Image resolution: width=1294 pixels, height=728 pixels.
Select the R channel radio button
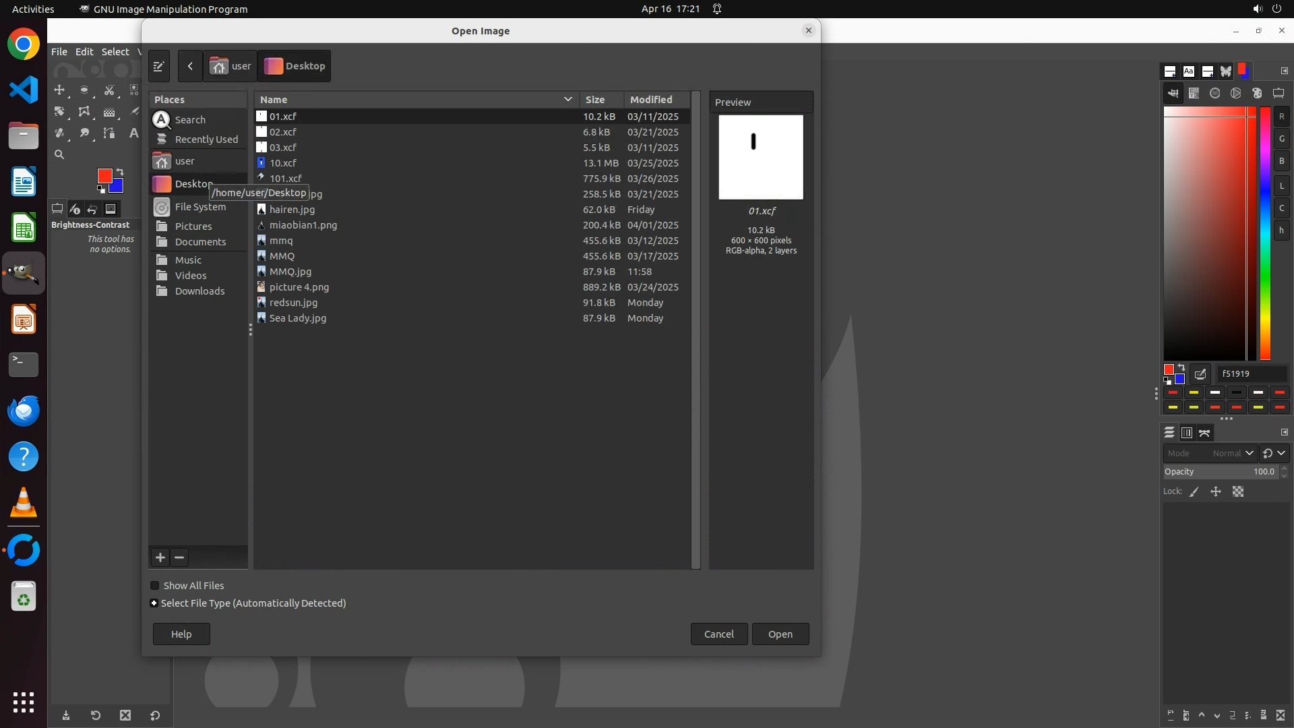[x=1281, y=117]
